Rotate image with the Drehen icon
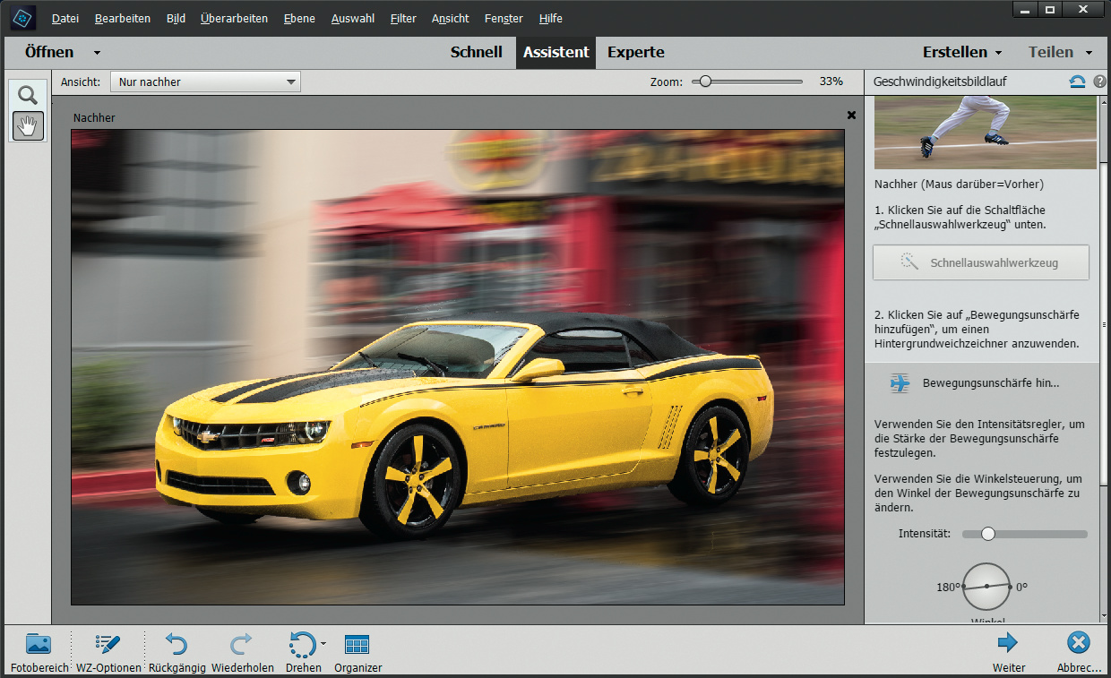 pos(301,644)
